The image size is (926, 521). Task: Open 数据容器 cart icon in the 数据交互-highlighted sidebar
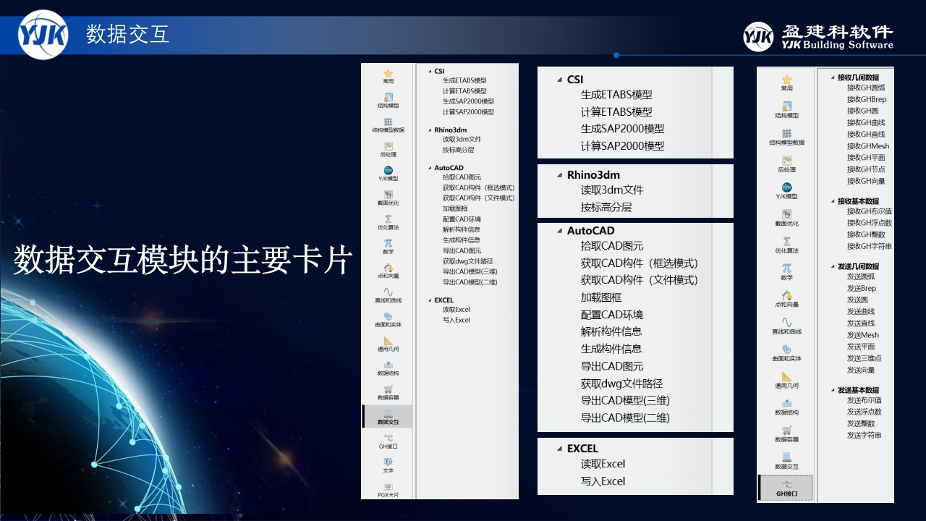[388, 389]
